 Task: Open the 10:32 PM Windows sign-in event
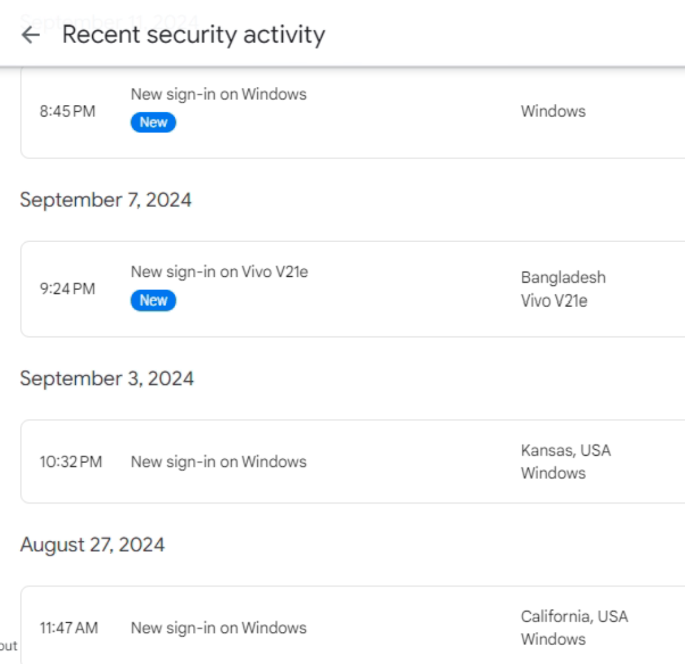[218, 462]
